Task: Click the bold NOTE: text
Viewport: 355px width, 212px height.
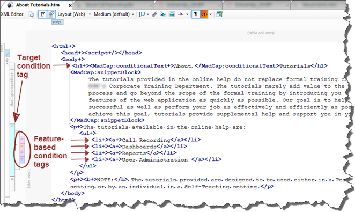Action: [105, 180]
